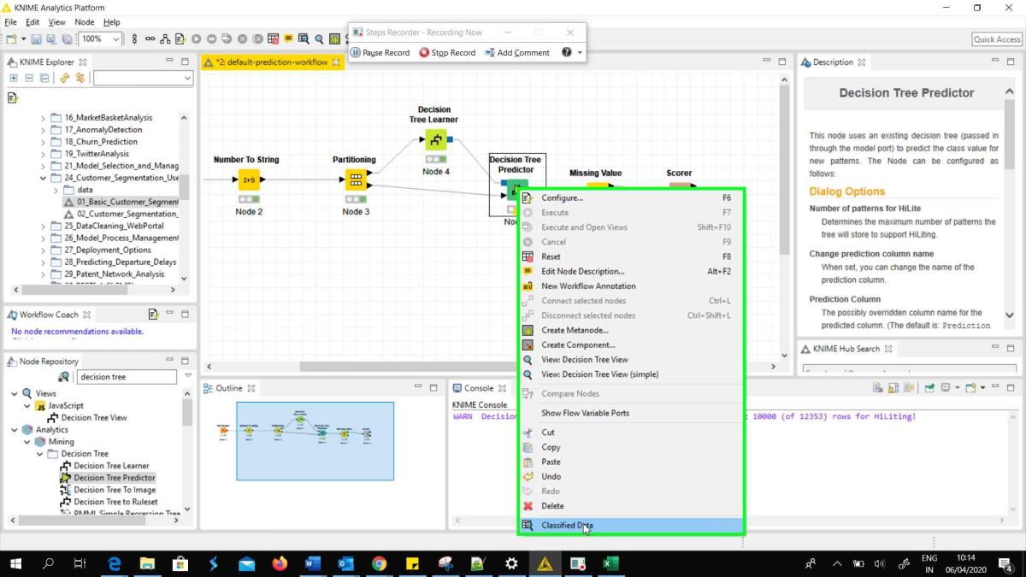1026x577 pixels.
Task: Expand the 18_Churn_Prediction folder
Action: click(x=44, y=142)
